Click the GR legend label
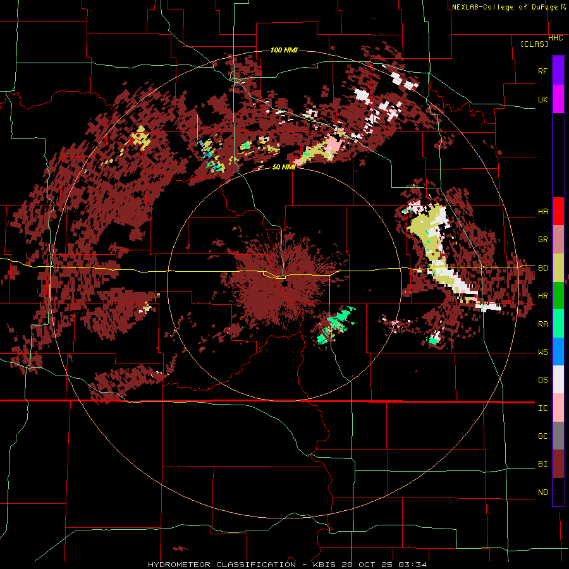The width and height of the screenshot is (569, 569). pyautogui.click(x=542, y=240)
